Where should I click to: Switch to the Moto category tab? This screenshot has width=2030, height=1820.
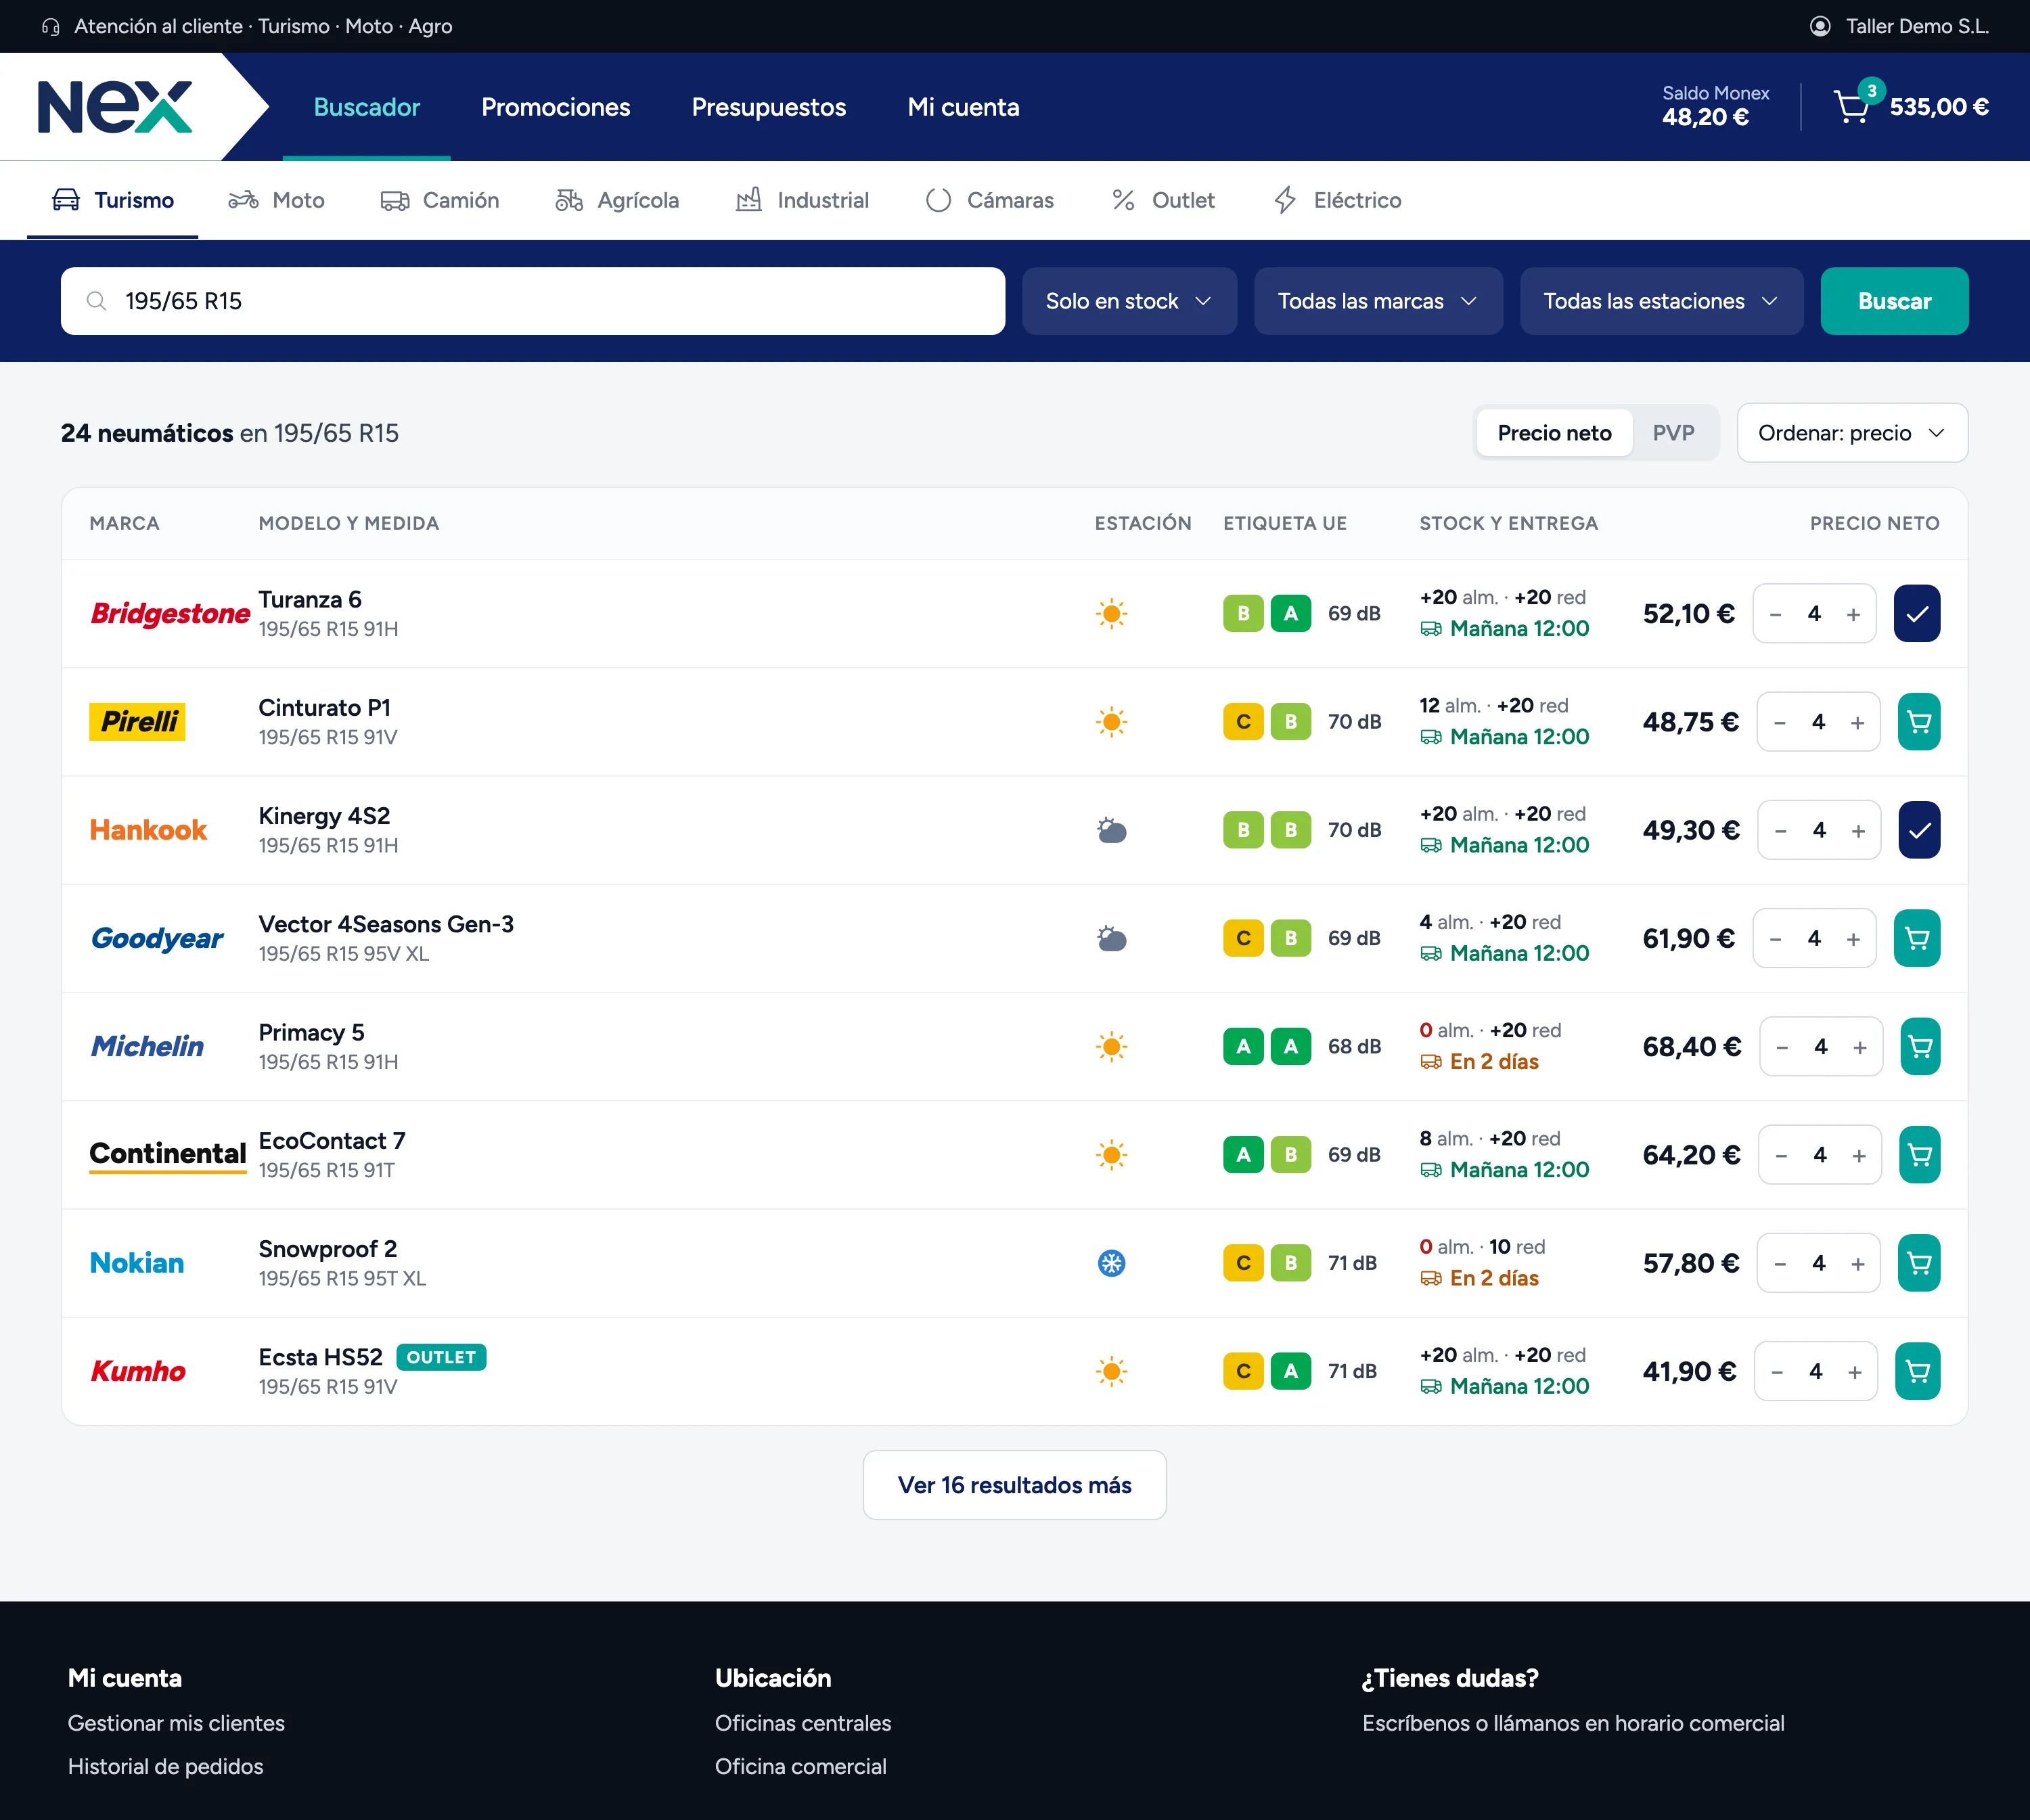tap(277, 200)
